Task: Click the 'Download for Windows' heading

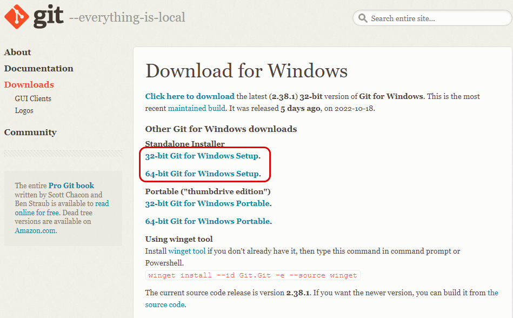Action: click(246, 71)
